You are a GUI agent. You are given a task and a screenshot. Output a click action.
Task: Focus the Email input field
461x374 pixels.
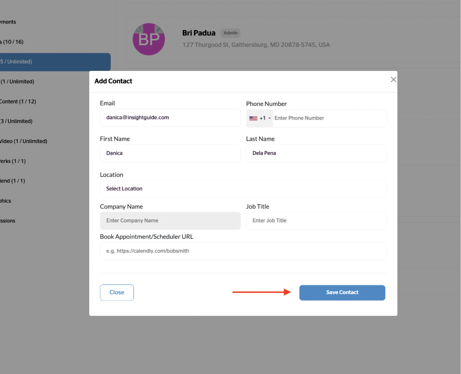pyautogui.click(x=170, y=118)
